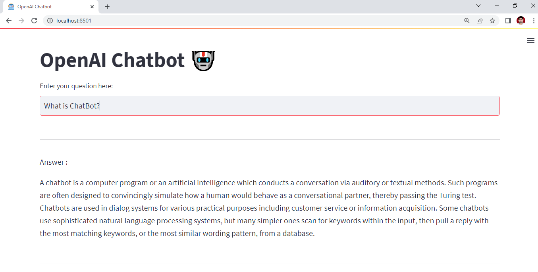Click the robot favicon on the browser tab

(x=10, y=6)
